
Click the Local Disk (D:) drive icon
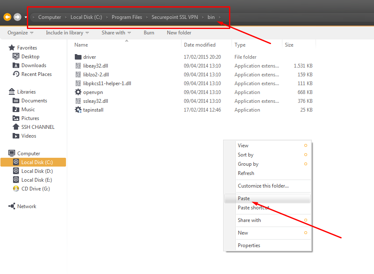pyautogui.click(x=16, y=171)
